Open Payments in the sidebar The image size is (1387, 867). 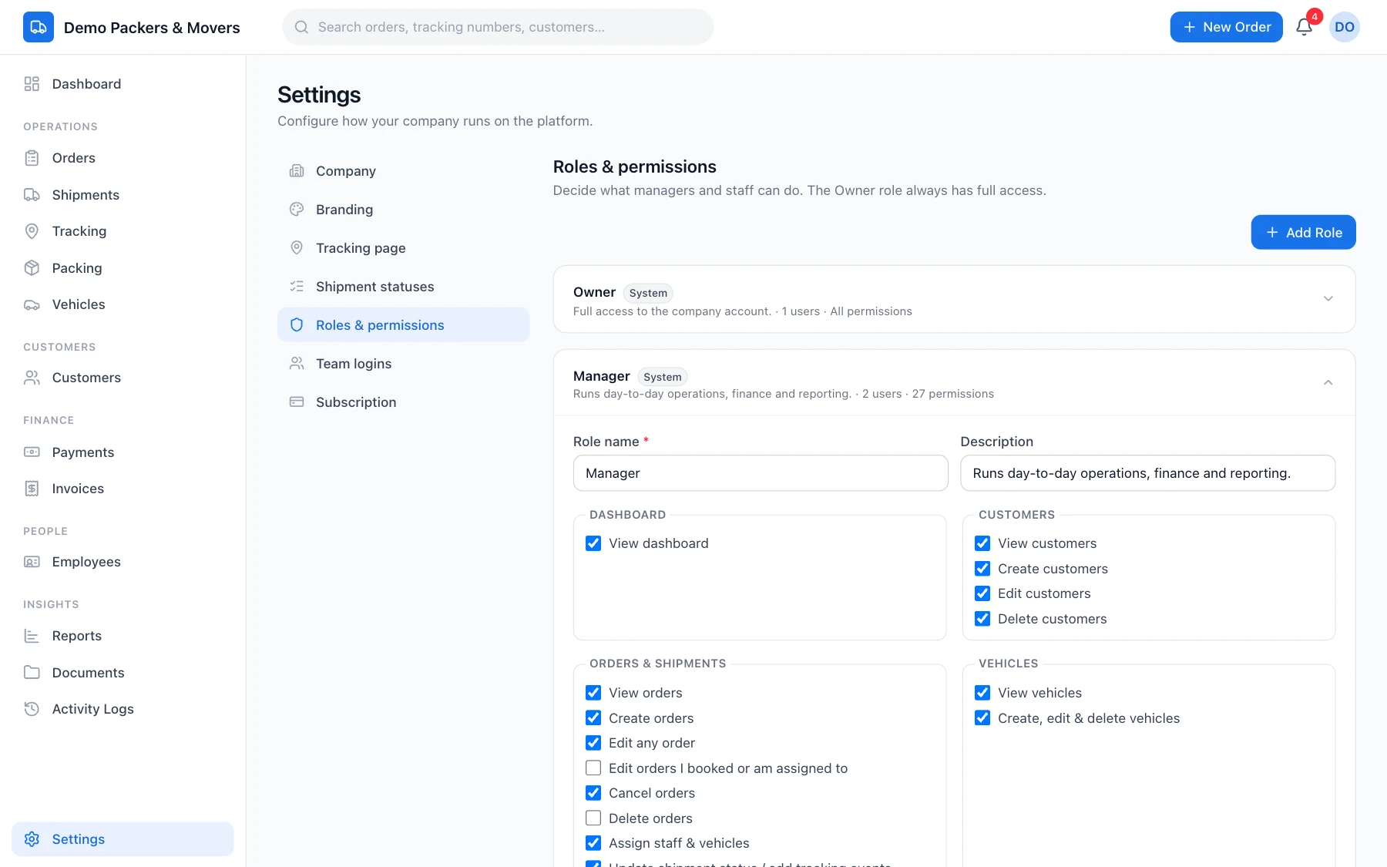(123, 452)
